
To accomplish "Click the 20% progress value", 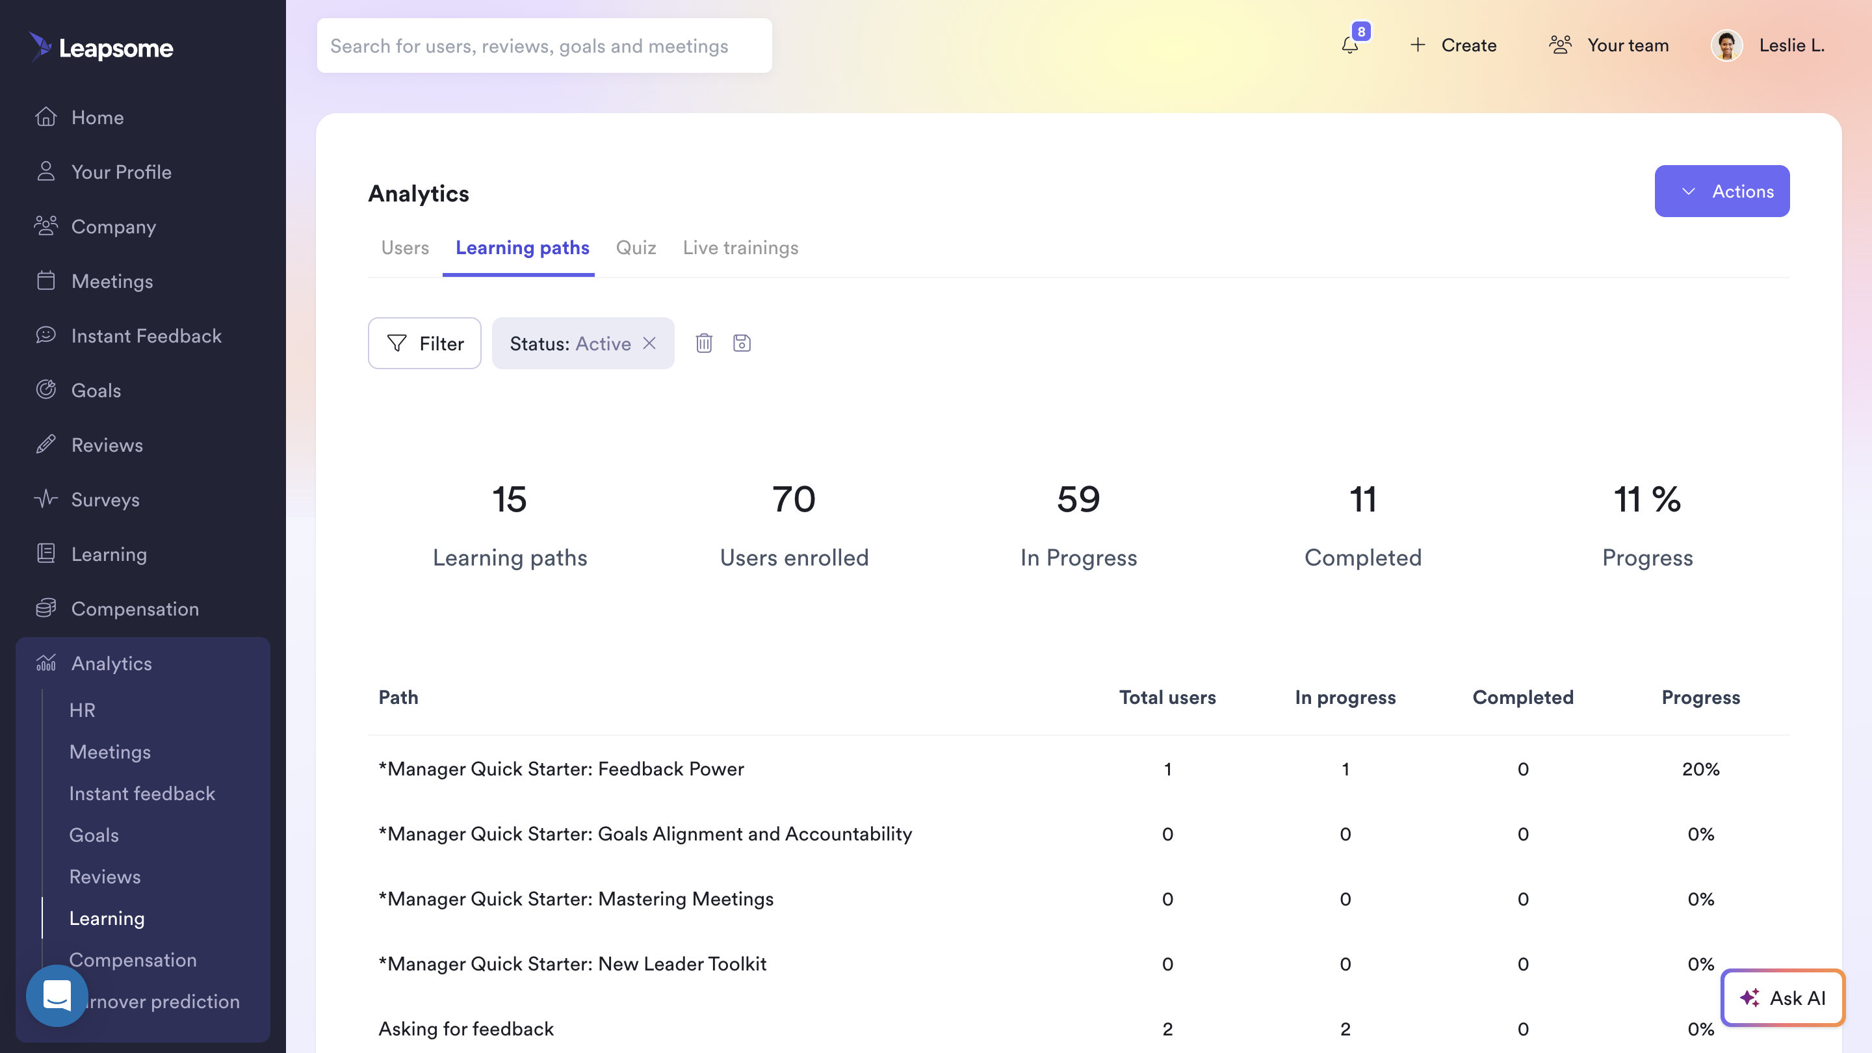I will point(1700,769).
